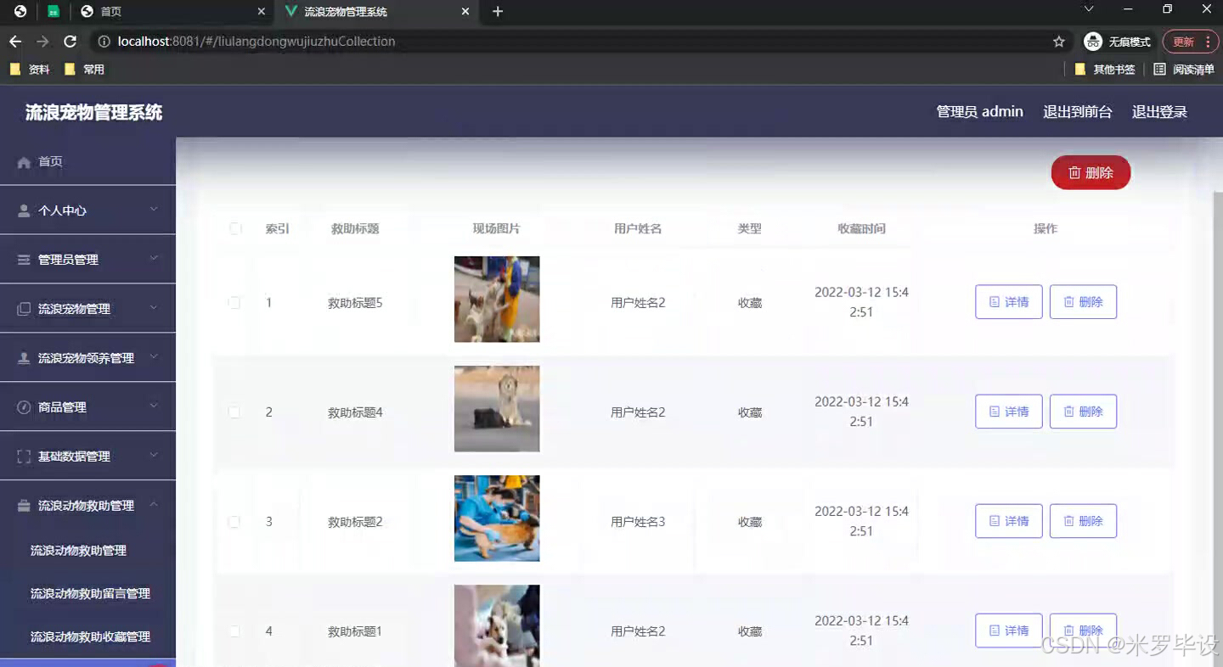Click 删除 for row 救助标题2
1223x667 pixels.
[x=1083, y=521]
